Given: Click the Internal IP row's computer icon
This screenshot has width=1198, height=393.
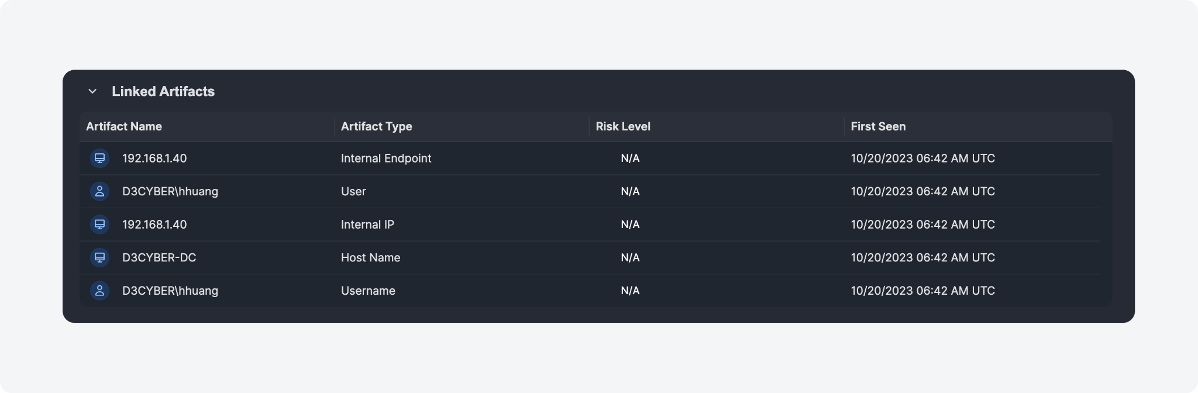Looking at the screenshot, I should [100, 225].
